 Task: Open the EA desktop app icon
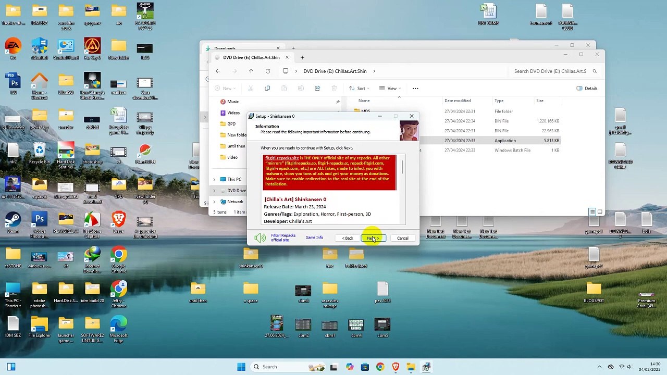pos(13,49)
